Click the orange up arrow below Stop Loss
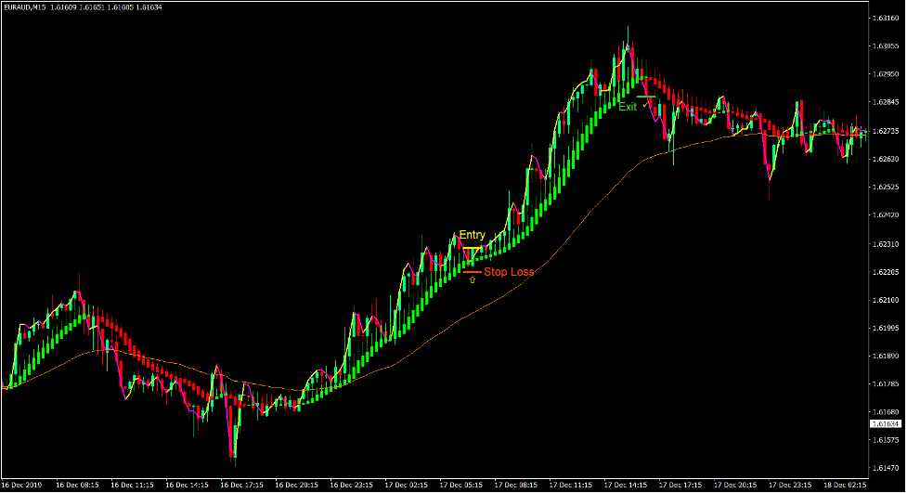The image size is (907, 493). coord(473,279)
